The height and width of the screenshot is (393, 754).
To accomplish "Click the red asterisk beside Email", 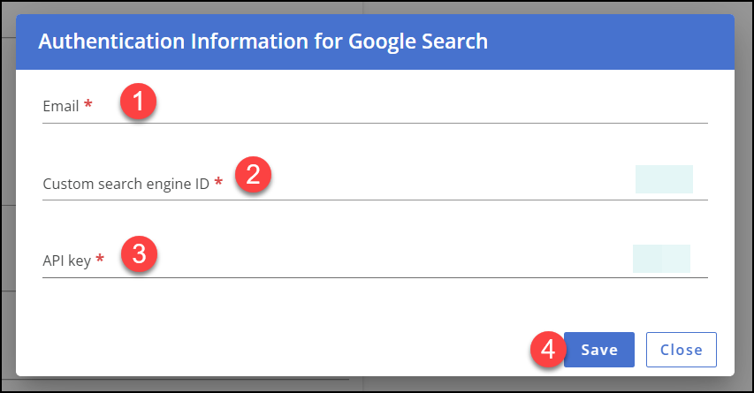I will [x=88, y=106].
